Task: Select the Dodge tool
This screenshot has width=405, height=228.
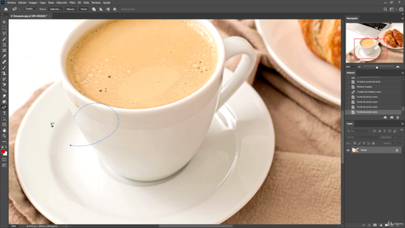Action: [x=4, y=101]
